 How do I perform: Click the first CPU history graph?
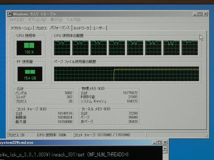(62, 48)
